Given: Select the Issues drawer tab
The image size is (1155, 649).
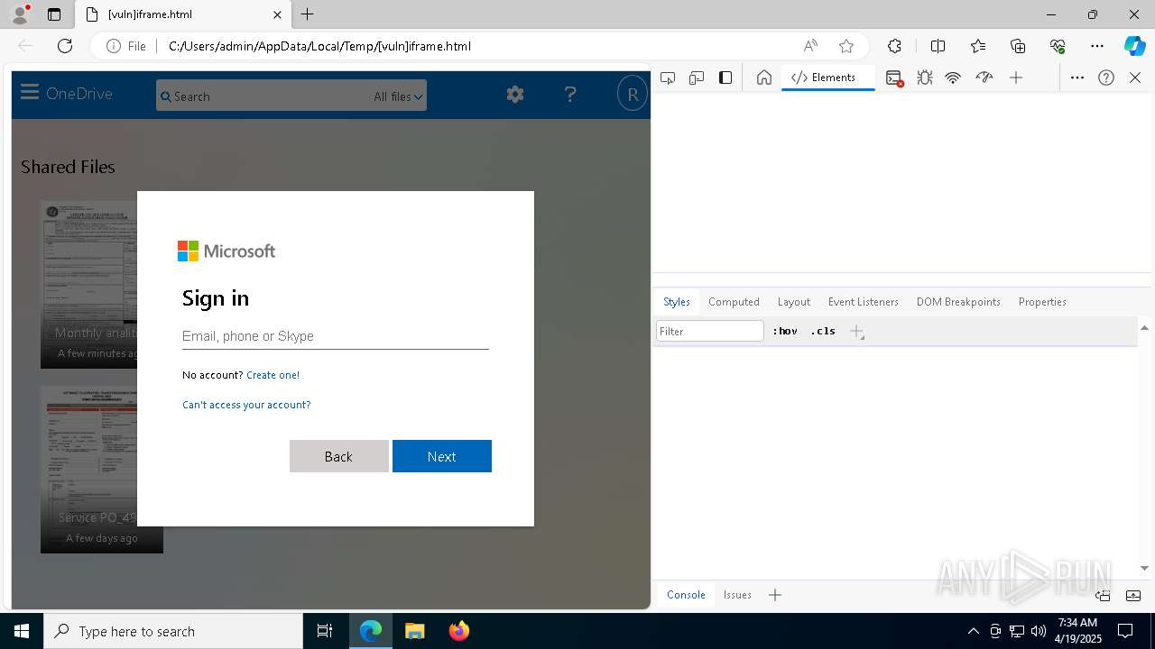Looking at the screenshot, I should click(x=737, y=595).
